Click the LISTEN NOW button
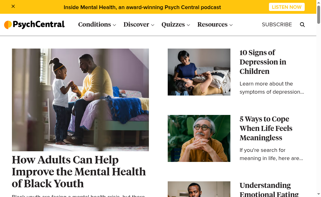This screenshot has height=197, width=321. [287, 7]
